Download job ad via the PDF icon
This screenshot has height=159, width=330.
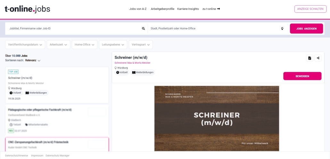309,58
